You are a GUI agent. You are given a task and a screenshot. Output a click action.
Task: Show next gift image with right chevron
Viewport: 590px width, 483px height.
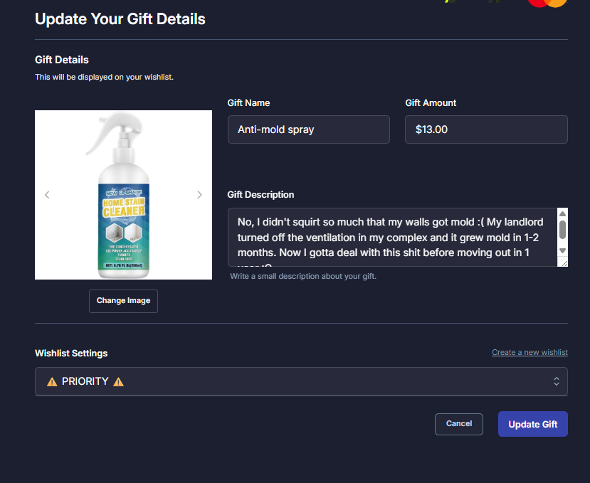point(199,195)
